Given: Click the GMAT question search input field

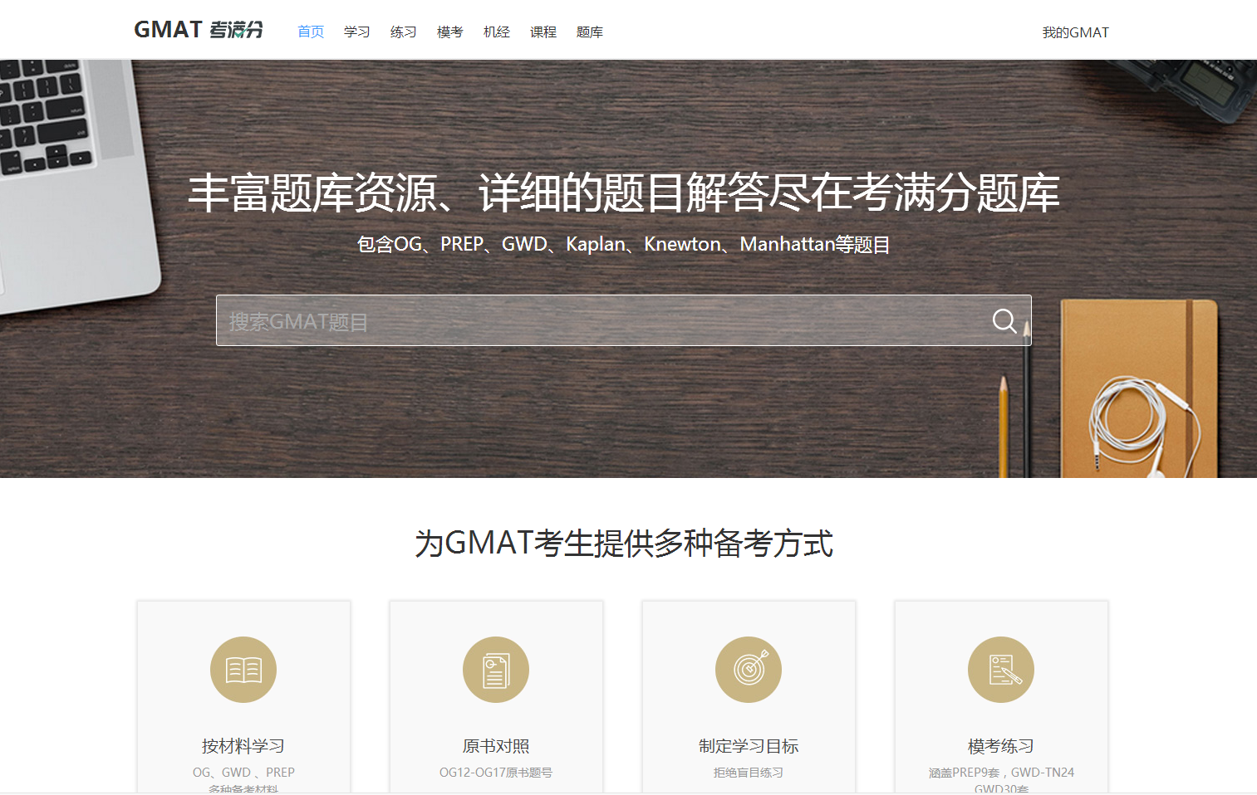Looking at the screenshot, I should point(582,320).
